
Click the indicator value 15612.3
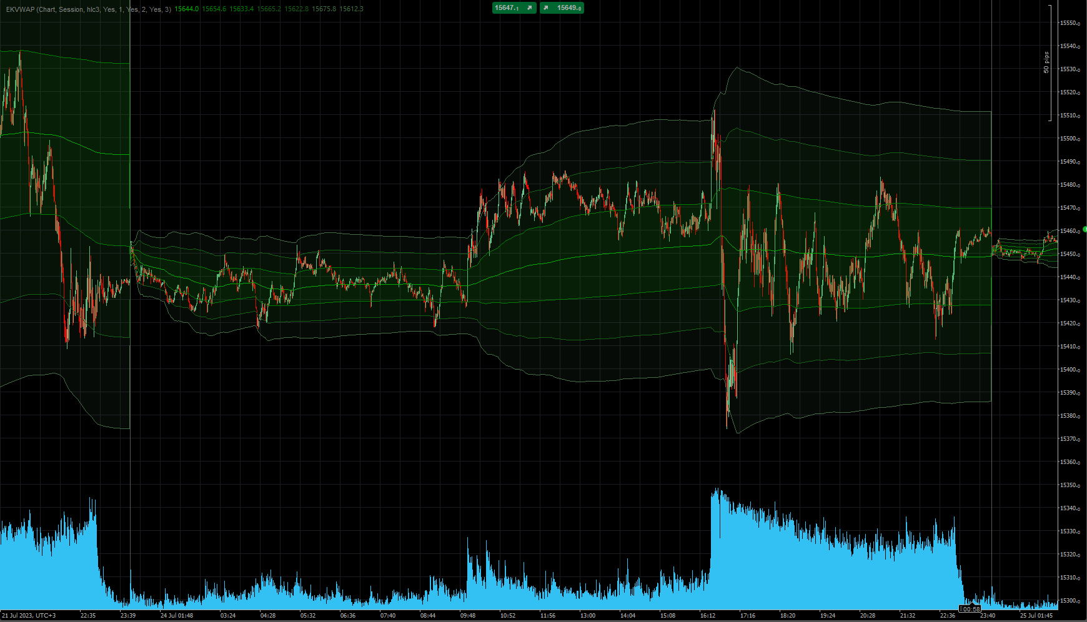point(352,9)
